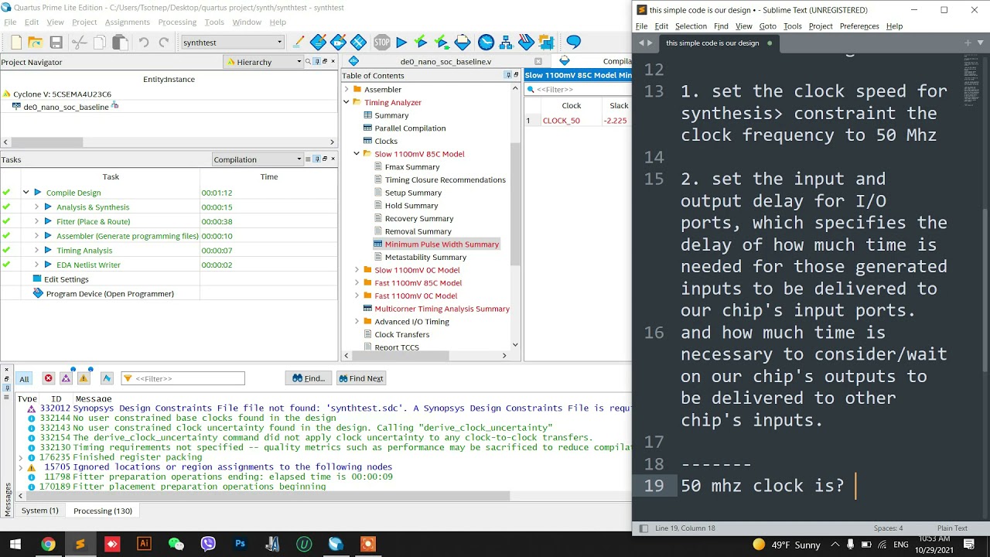Expand the Slow 1100mV 0C Model folder
The height and width of the screenshot is (557, 990).
click(x=357, y=270)
